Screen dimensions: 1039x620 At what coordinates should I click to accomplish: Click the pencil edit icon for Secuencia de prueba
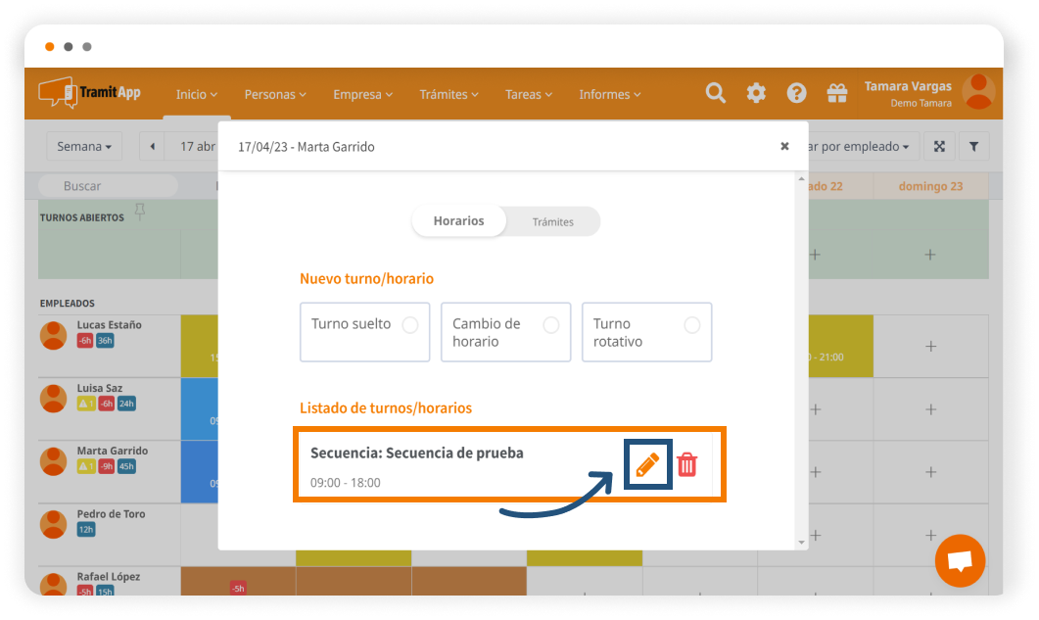click(647, 465)
